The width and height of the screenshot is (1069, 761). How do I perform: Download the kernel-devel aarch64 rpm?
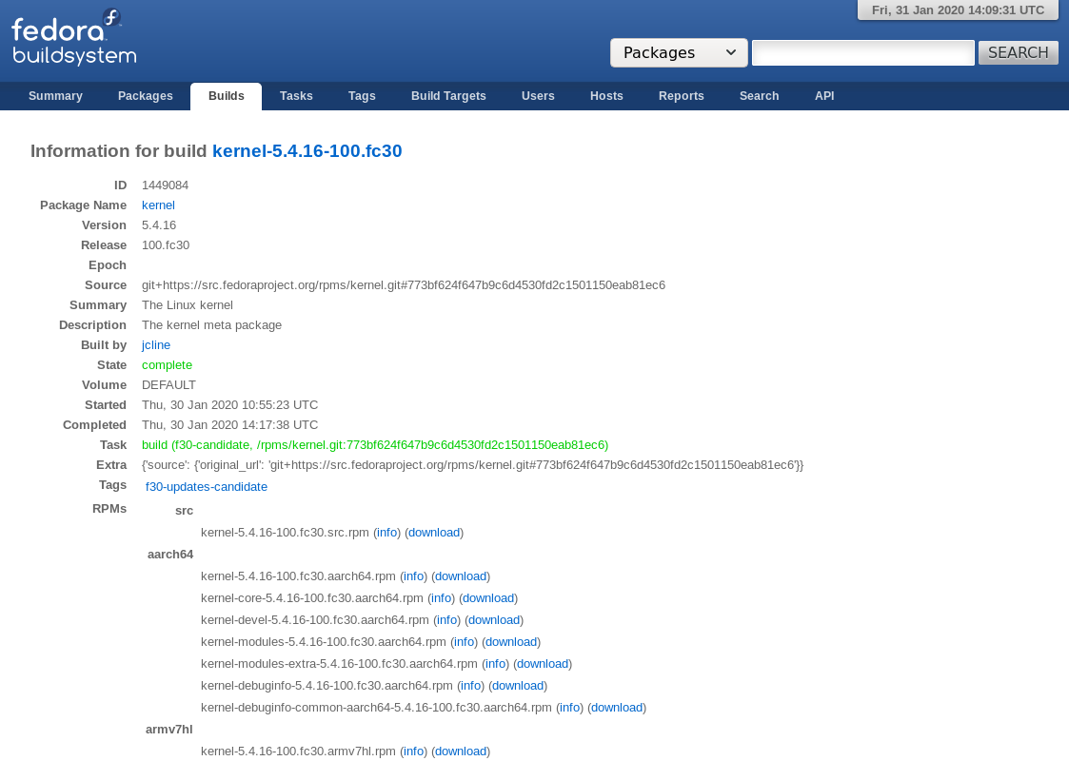pyautogui.click(x=494, y=620)
